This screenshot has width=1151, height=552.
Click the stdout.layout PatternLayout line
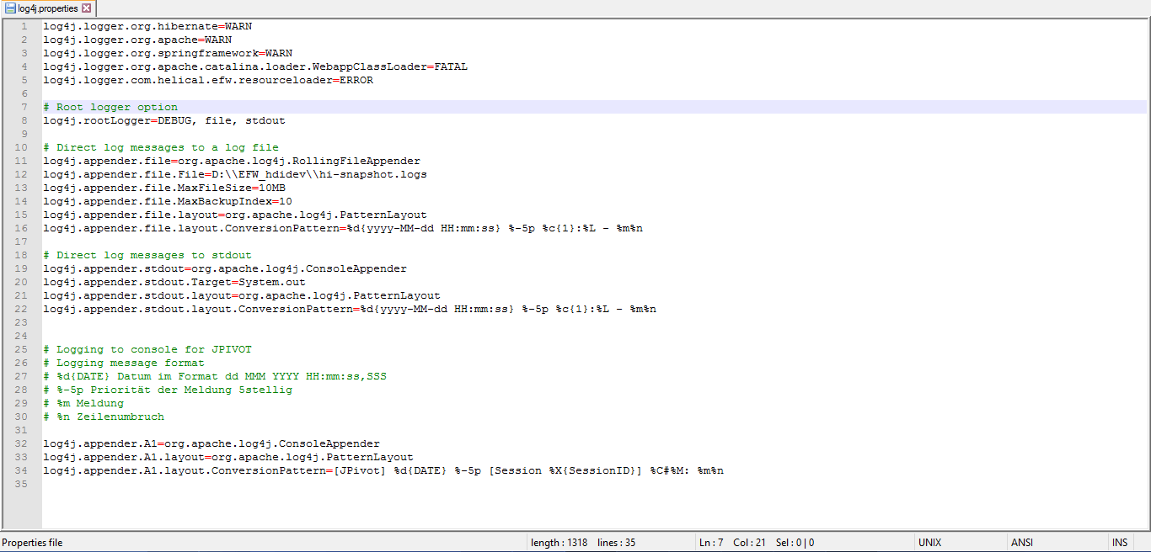point(242,295)
